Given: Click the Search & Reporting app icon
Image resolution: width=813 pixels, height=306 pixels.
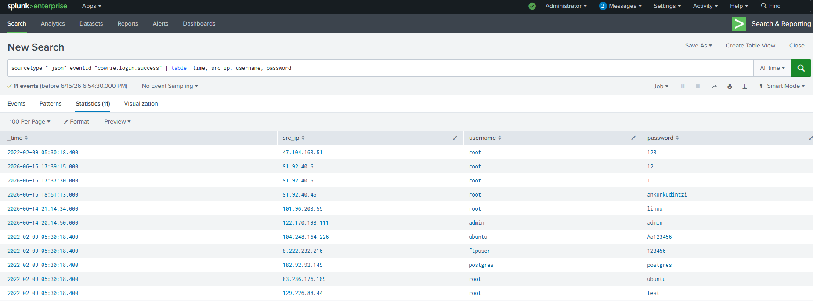Looking at the screenshot, I should [x=739, y=24].
